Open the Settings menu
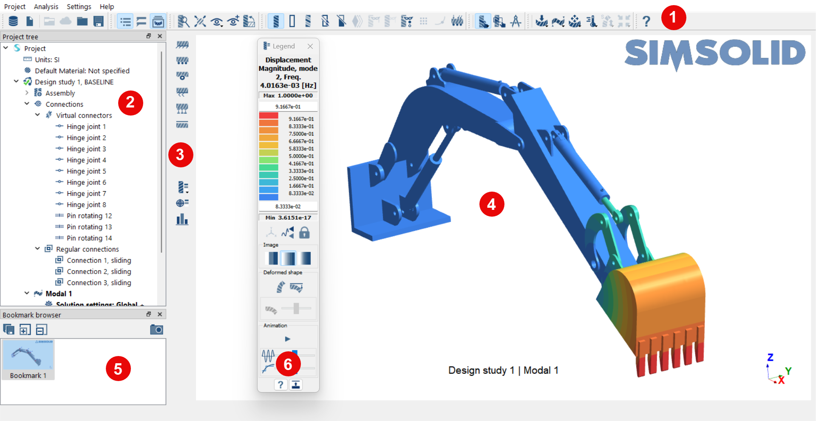Viewport: 816px width, 421px height. point(79,6)
